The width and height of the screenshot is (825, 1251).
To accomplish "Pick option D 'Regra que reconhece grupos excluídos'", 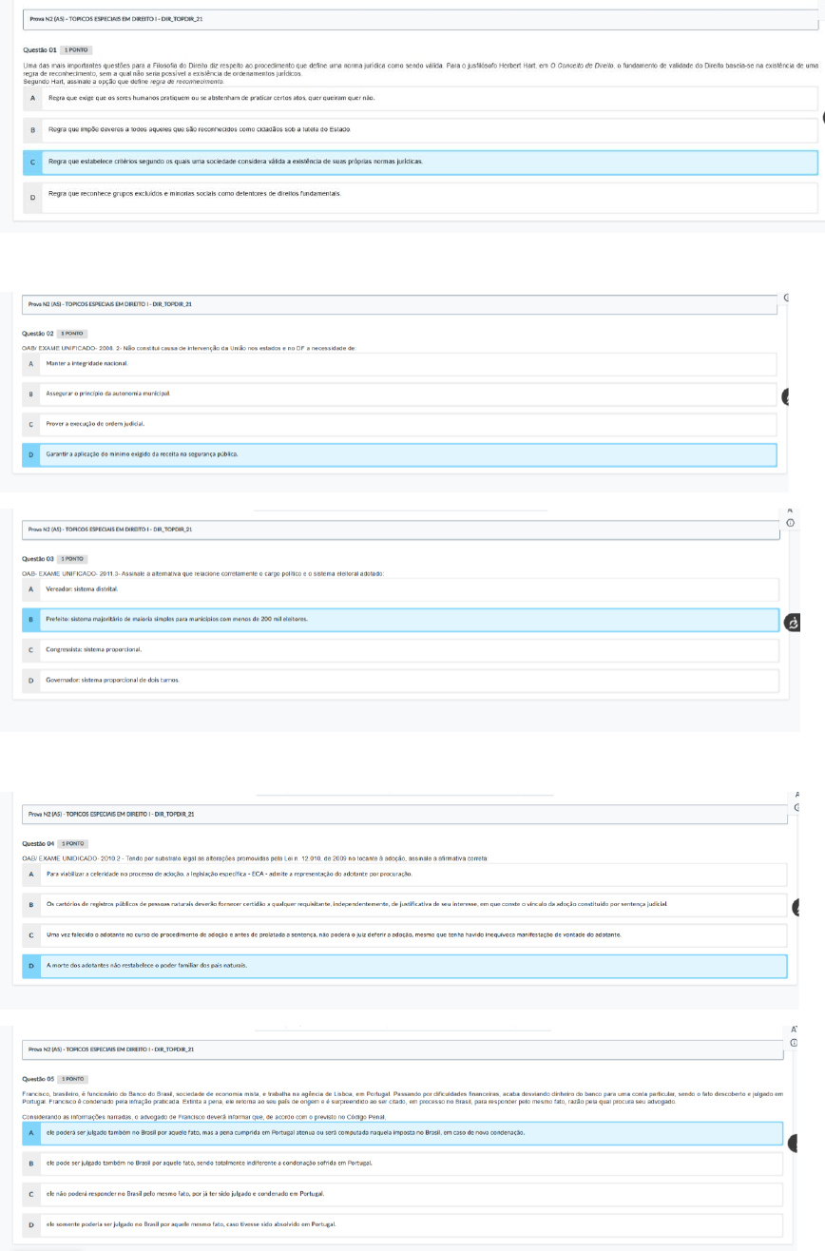I will pos(420,197).
